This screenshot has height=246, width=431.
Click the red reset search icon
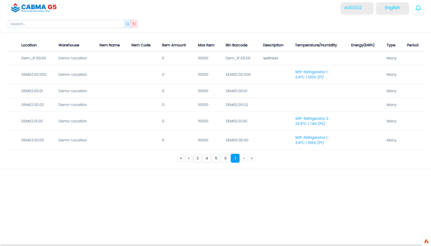(134, 24)
